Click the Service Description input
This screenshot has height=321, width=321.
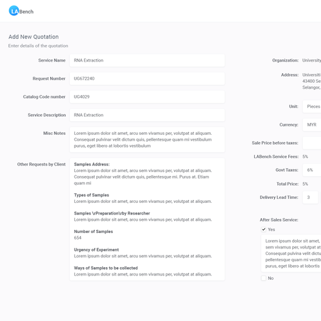(x=147, y=115)
